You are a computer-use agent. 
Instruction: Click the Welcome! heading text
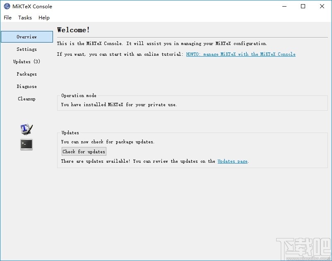click(x=73, y=30)
